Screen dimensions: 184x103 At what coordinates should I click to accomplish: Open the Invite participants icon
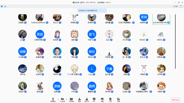coord(79,100)
